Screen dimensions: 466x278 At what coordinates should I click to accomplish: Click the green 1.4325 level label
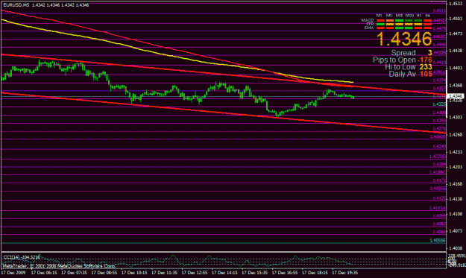pos(439,104)
